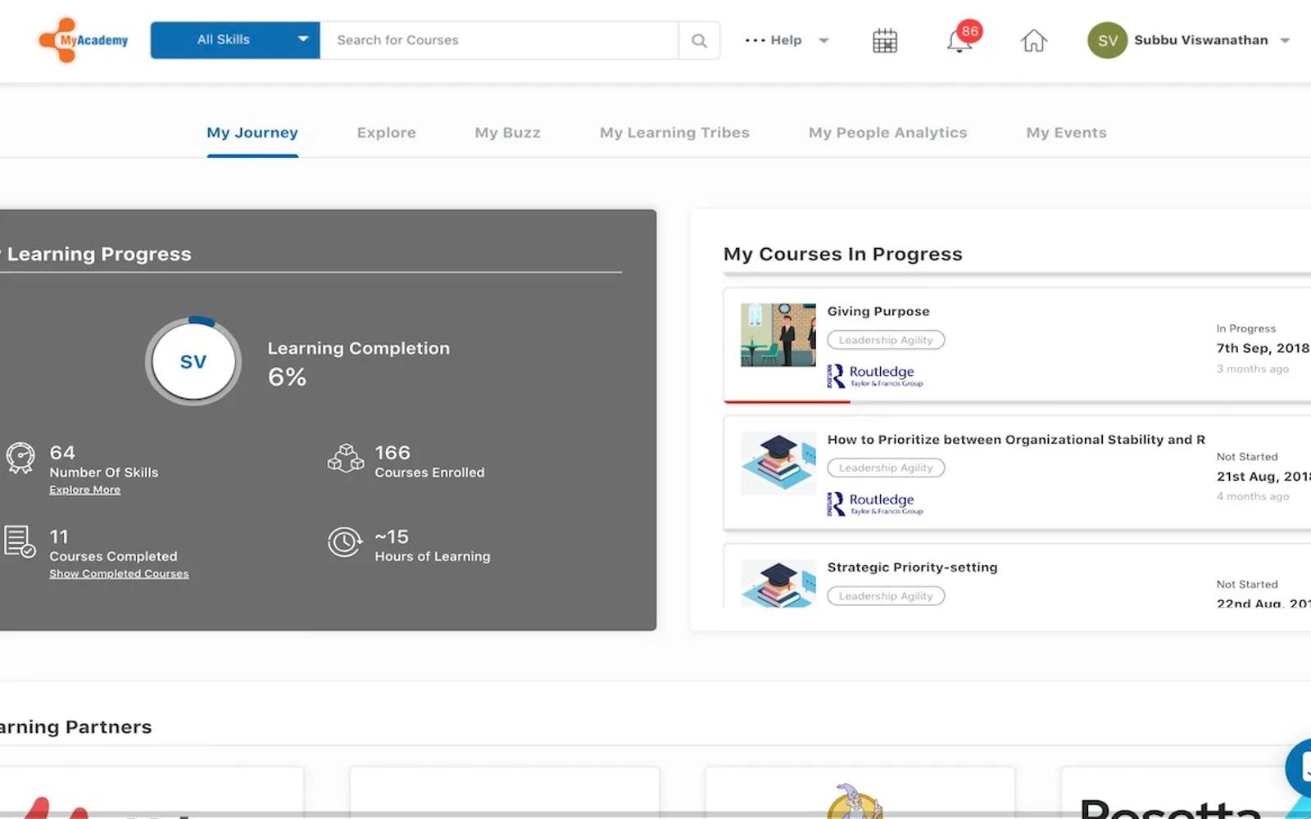Switch to the Explore tab

tap(387, 133)
